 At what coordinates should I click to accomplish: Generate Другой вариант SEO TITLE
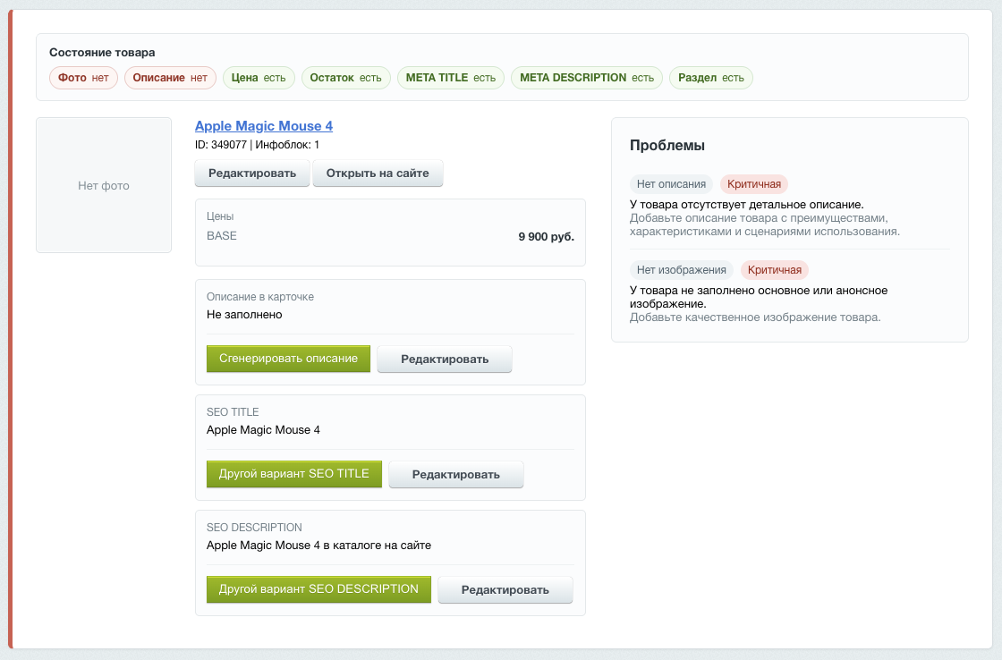coord(294,474)
